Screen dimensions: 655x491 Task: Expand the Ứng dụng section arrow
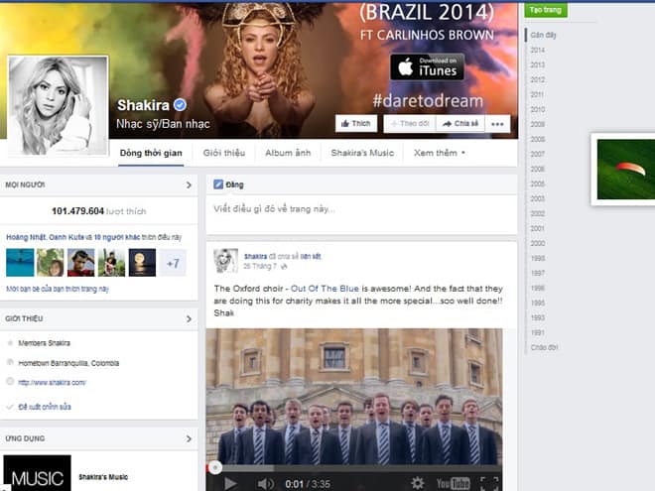click(189, 437)
